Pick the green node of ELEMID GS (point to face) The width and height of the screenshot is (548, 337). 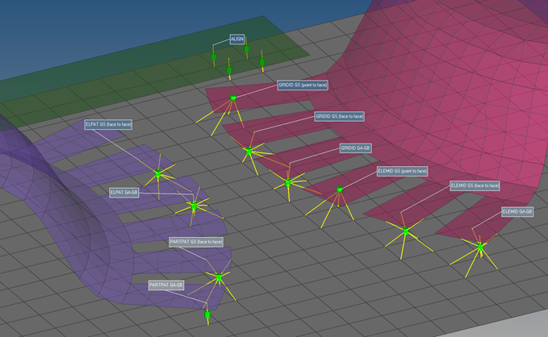click(x=339, y=189)
